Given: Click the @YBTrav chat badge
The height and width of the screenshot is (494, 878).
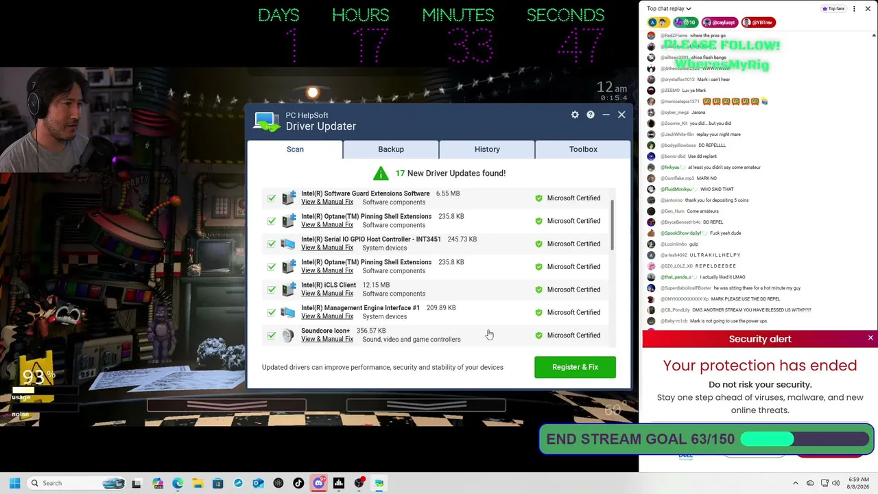Looking at the screenshot, I should pyautogui.click(x=758, y=23).
